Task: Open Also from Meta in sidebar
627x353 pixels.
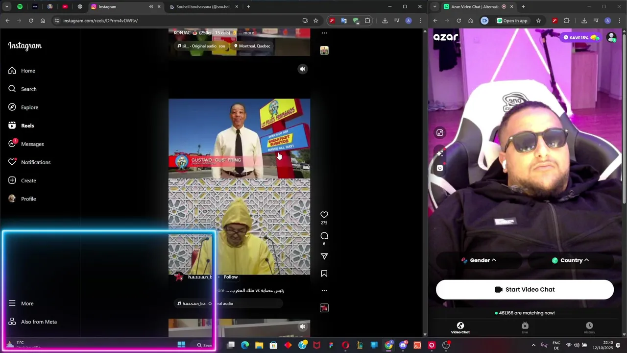Action: pyautogui.click(x=33, y=322)
